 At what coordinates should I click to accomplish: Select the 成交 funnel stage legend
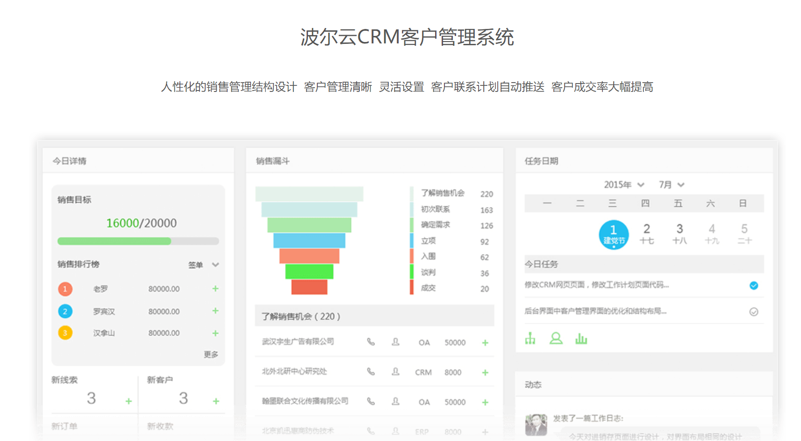click(428, 288)
